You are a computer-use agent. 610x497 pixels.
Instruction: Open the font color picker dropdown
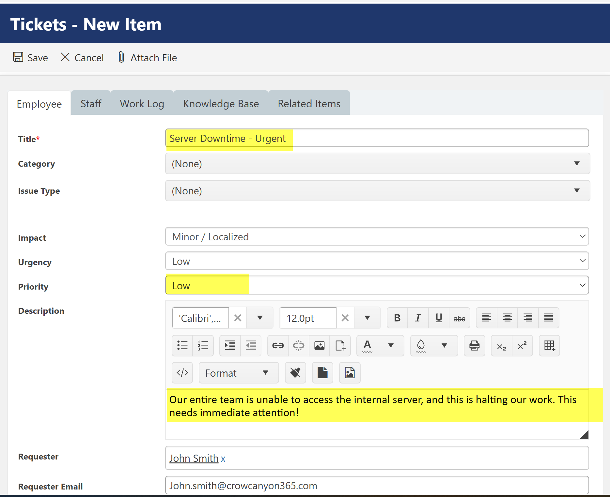point(391,346)
